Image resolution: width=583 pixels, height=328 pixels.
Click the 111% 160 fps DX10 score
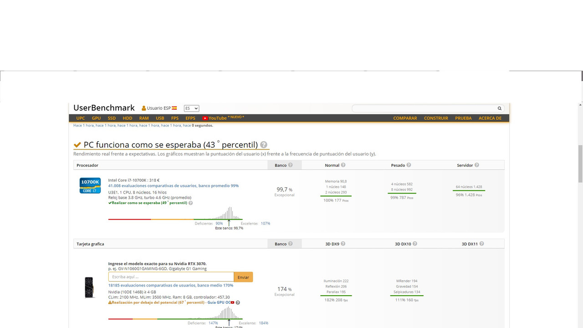pyautogui.click(x=406, y=300)
